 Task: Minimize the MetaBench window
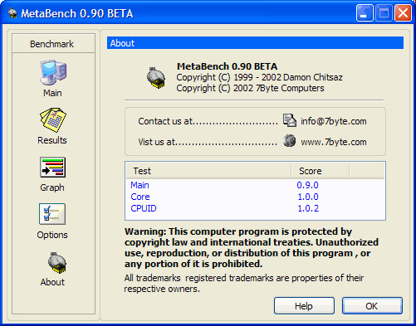click(x=365, y=13)
